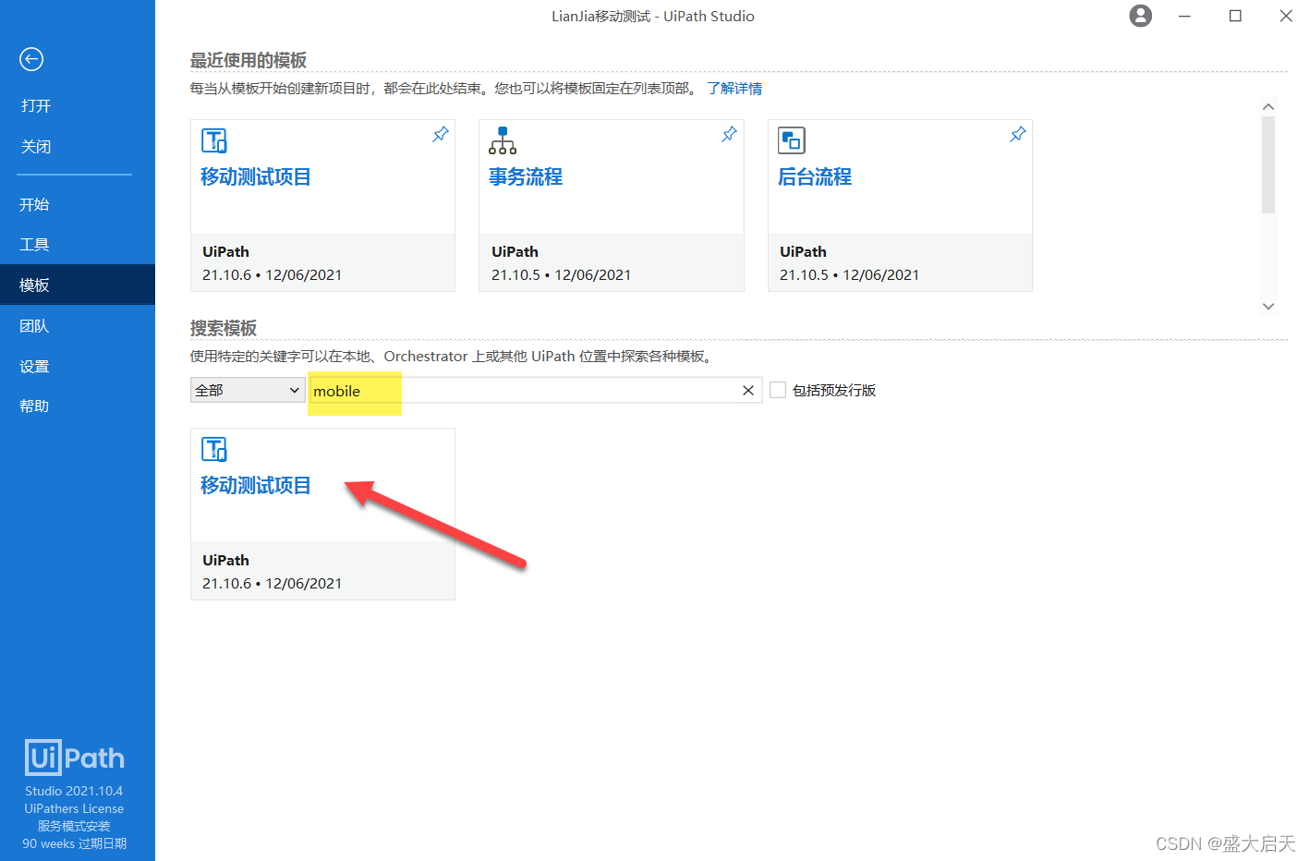Click 21.10.5 date on 后台流程 card
This screenshot has height=861, width=1310.
850,274
